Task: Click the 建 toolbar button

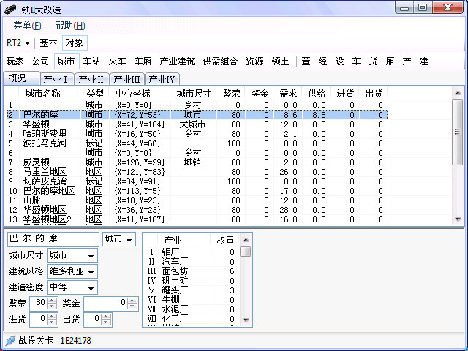Action: 423,61
